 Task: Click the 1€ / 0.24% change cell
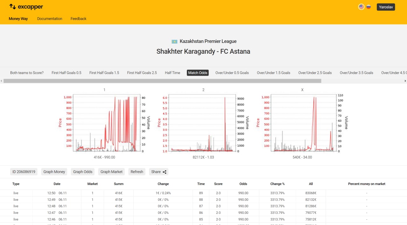(x=163, y=193)
